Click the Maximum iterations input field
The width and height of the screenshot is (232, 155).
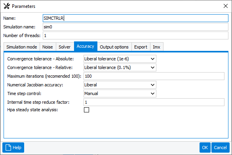(154, 76)
